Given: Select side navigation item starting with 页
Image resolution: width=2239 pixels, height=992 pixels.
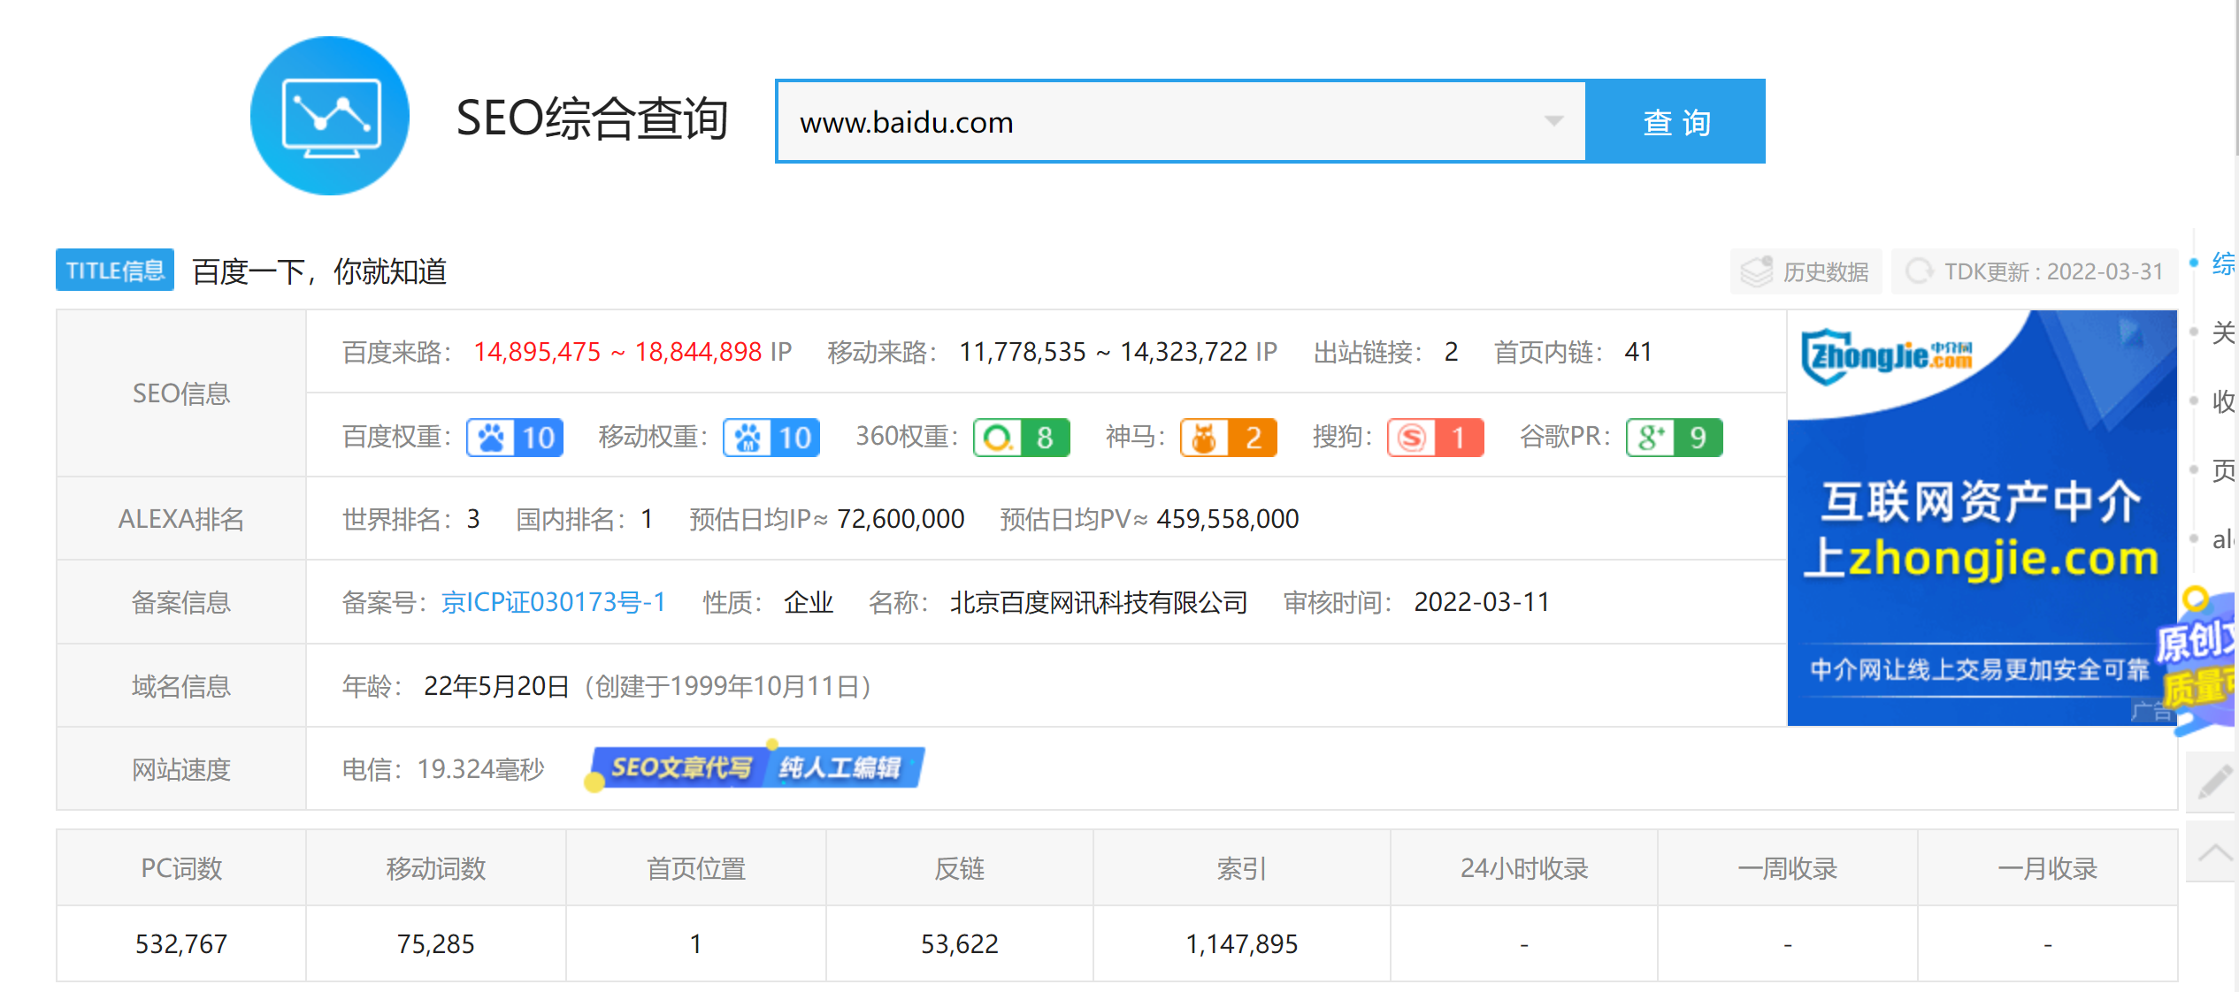Looking at the screenshot, I should [2222, 469].
